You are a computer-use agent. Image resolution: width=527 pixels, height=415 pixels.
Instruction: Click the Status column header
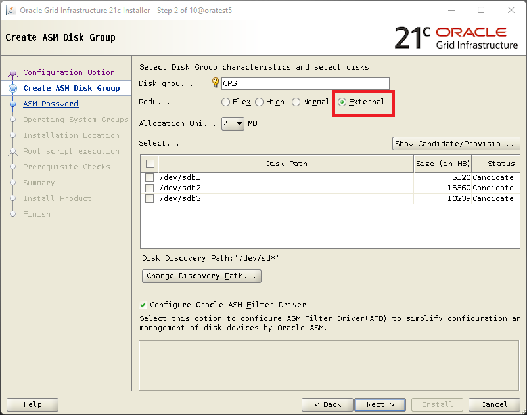(496, 164)
